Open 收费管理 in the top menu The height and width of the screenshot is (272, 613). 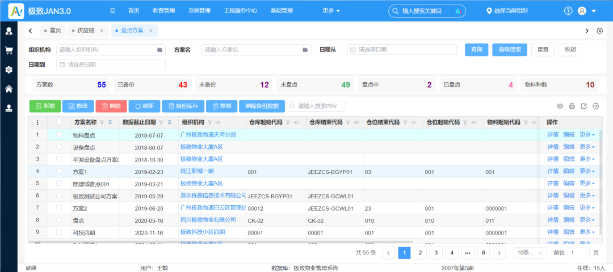pos(163,11)
